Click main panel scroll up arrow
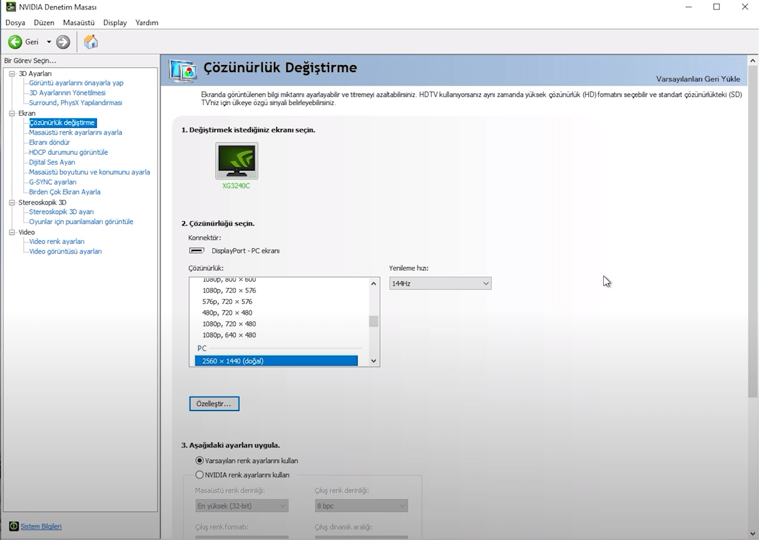759x540 pixels. (753, 60)
